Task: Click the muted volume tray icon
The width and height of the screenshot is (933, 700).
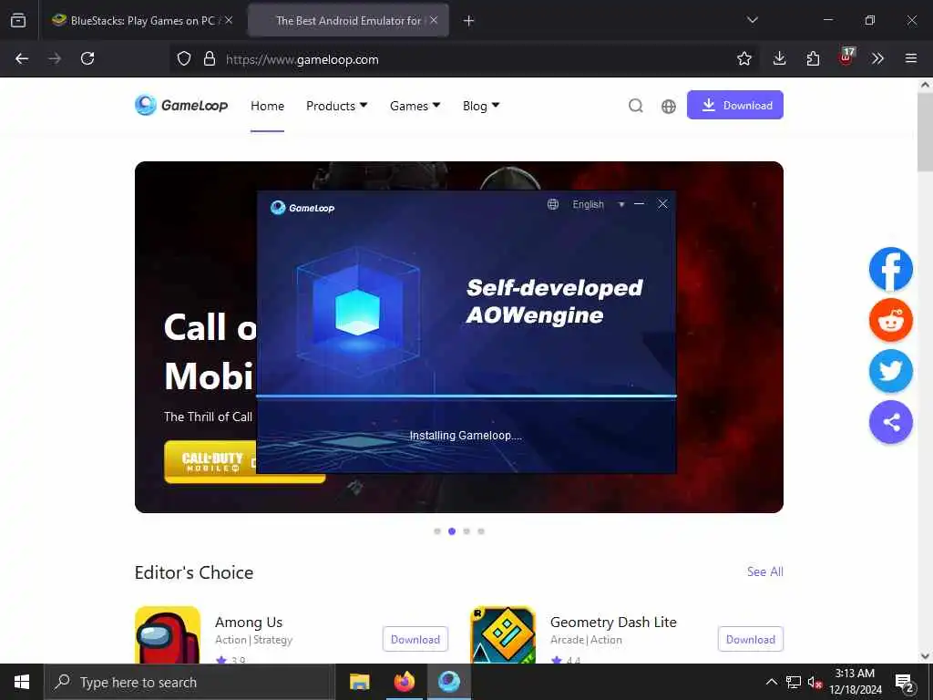Action: point(815,682)
